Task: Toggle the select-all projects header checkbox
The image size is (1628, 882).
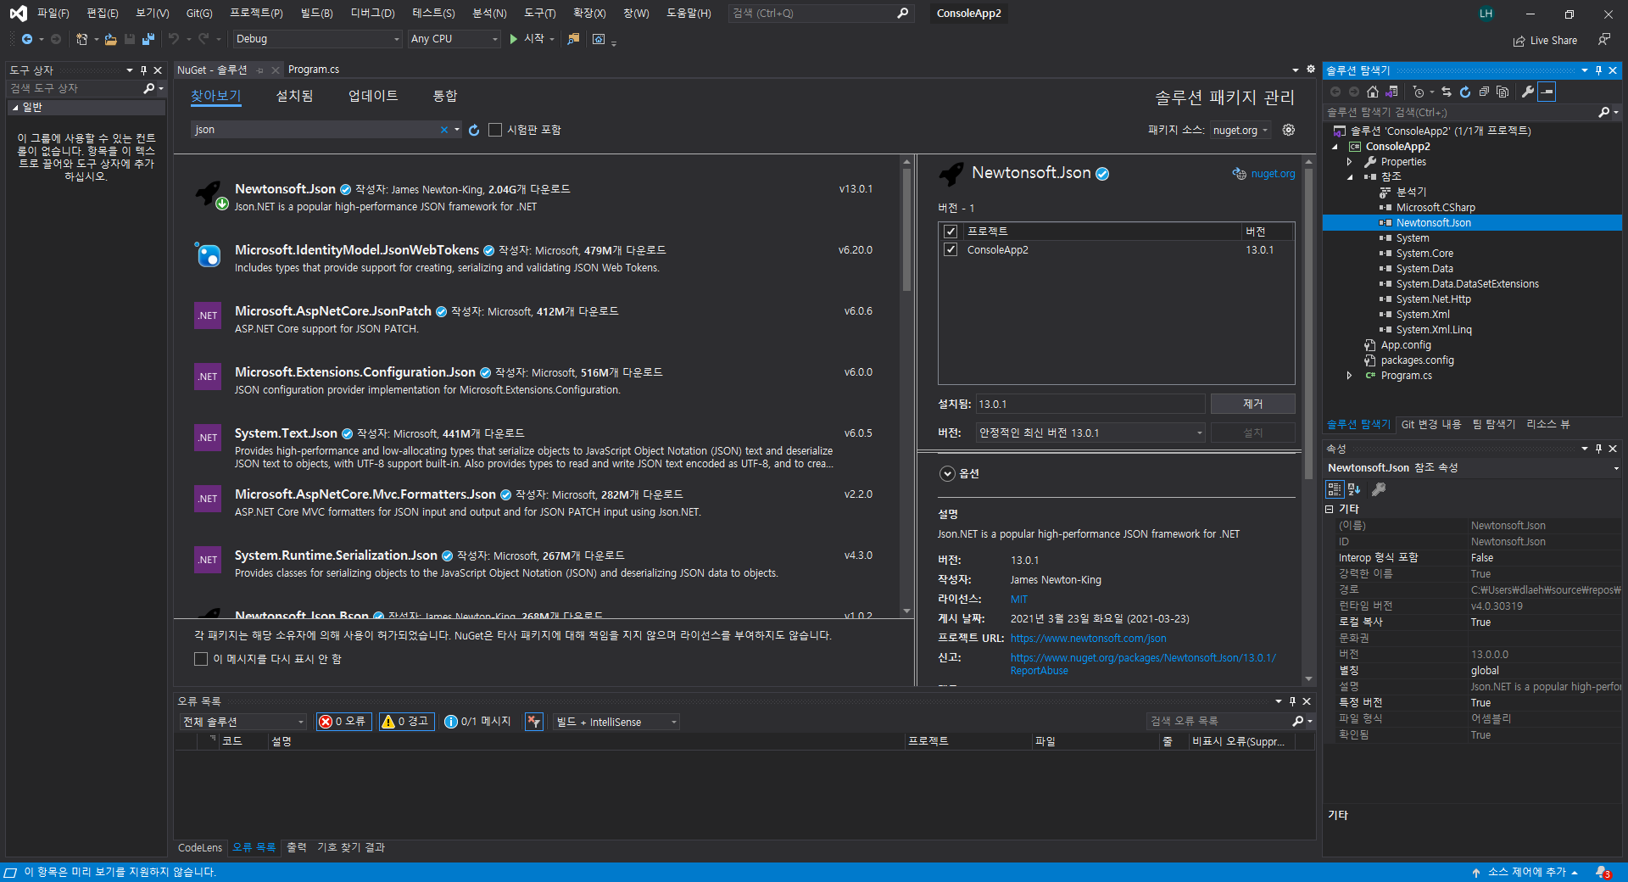Action: 951,232
